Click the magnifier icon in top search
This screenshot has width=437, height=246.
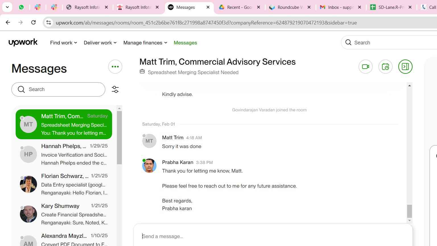(348, 42)
